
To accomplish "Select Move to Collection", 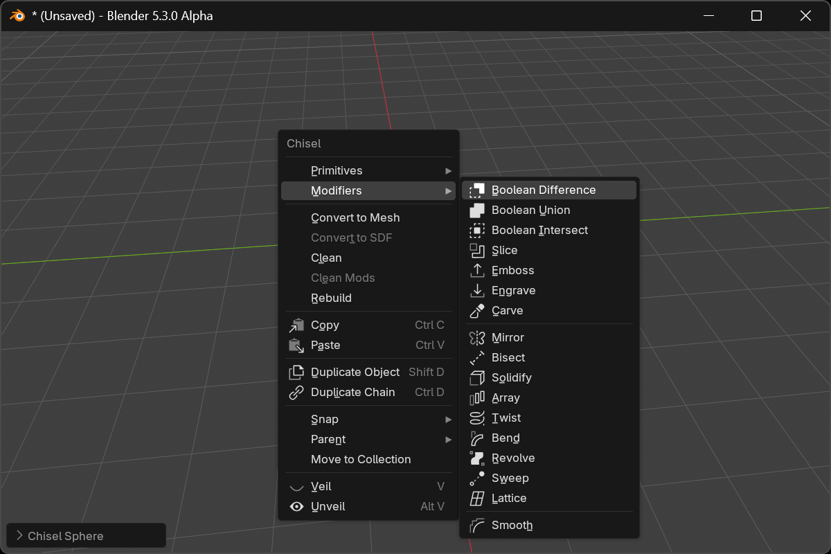I will click(368, 460).
